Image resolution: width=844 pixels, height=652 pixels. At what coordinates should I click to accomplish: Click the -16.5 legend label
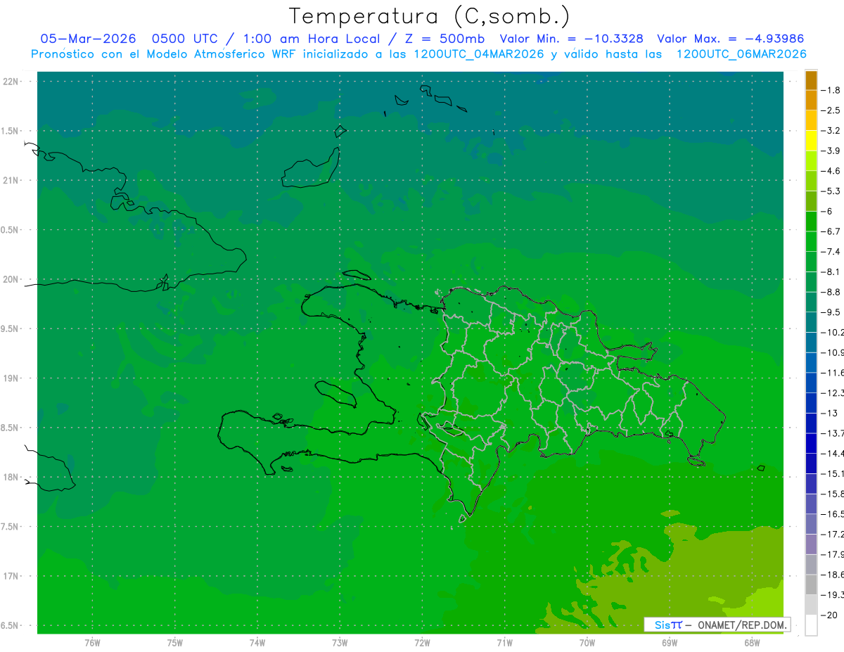pyautogui.click(x=832, y=514)
